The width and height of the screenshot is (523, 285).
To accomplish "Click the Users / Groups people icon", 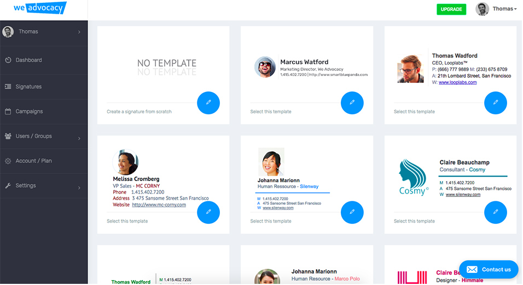I will click(x=8, y=136).
